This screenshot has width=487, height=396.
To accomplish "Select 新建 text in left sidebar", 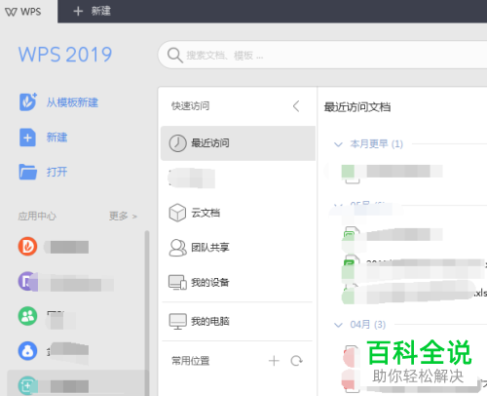I will [x=56, y=138].
